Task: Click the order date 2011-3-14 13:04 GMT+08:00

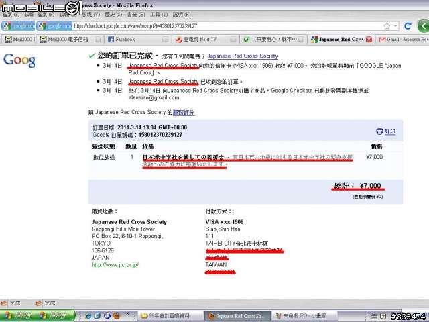Action: point(152,127)
